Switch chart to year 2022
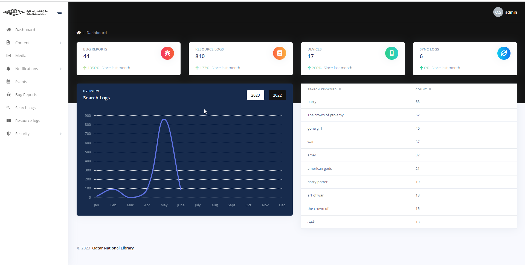This screenshot has height=265, width=525. pos(277,95)
